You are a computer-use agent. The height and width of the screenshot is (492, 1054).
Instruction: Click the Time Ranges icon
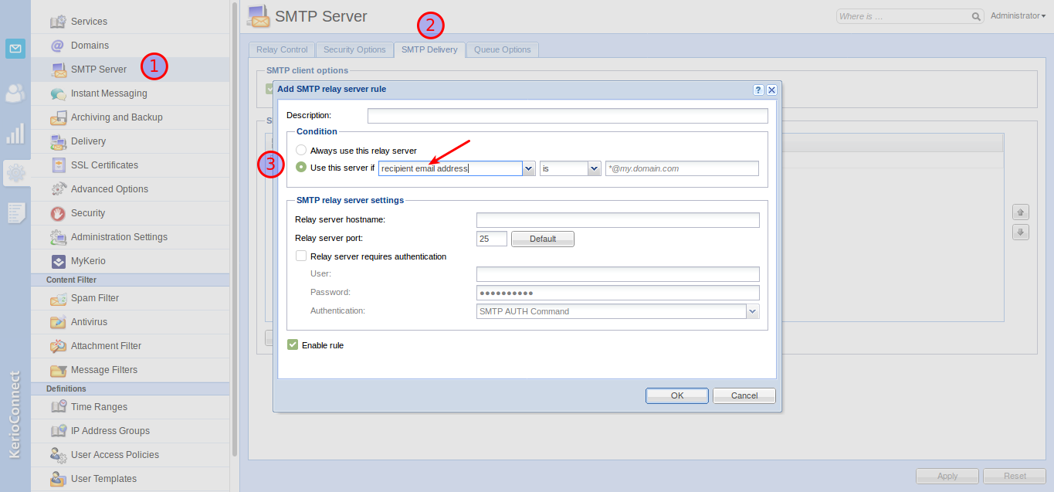58,407
